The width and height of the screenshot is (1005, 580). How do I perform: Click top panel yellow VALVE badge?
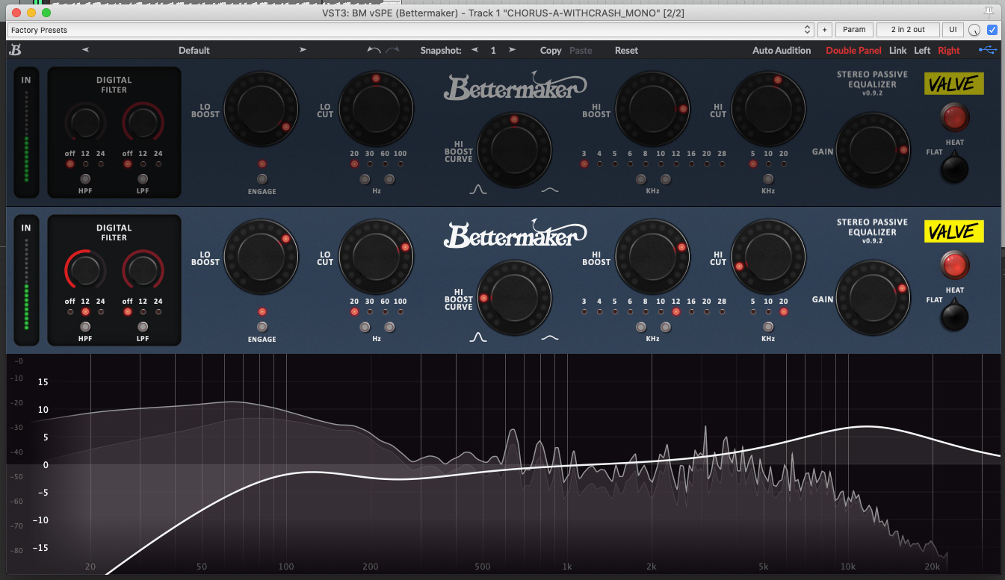tap(954, 84)
